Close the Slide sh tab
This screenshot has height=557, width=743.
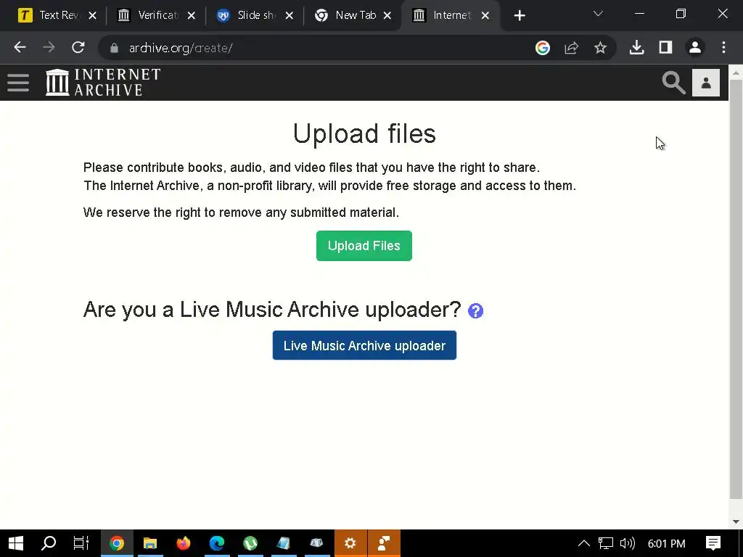click(x=290, y=16)
